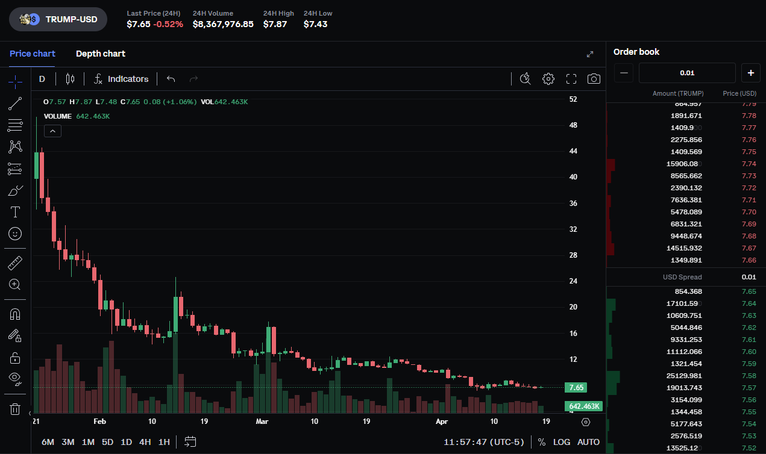
Task: Collapse the volume indicator legend
Action: tap(52, 131)
